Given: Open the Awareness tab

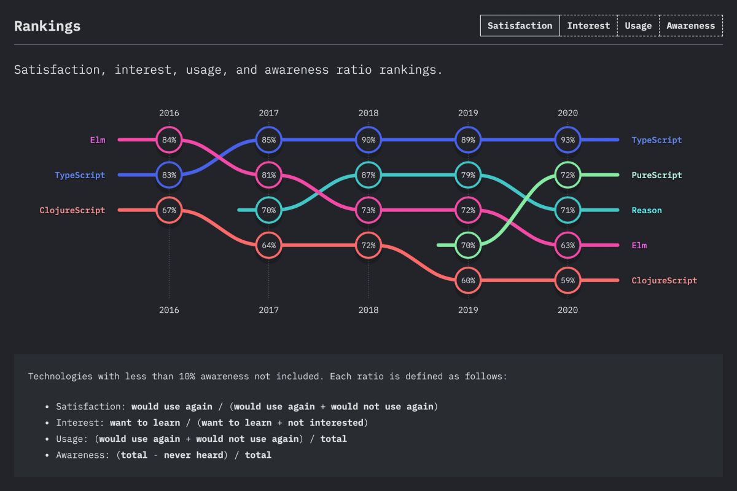Looking at the screenshot, I should (691, 26).
